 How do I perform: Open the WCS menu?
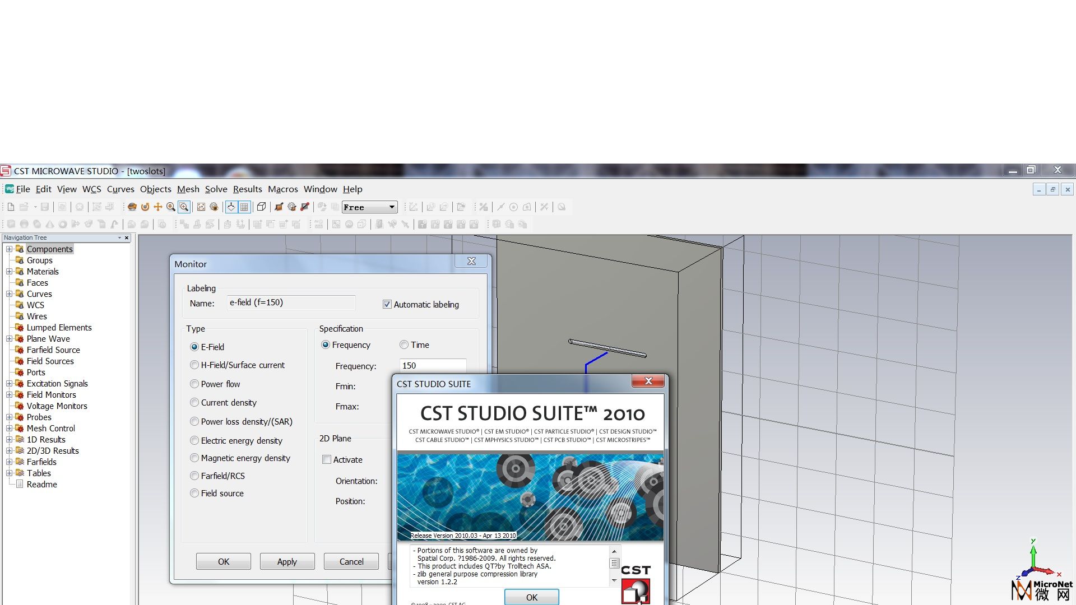pyautogui.click(x=92, y=189)
